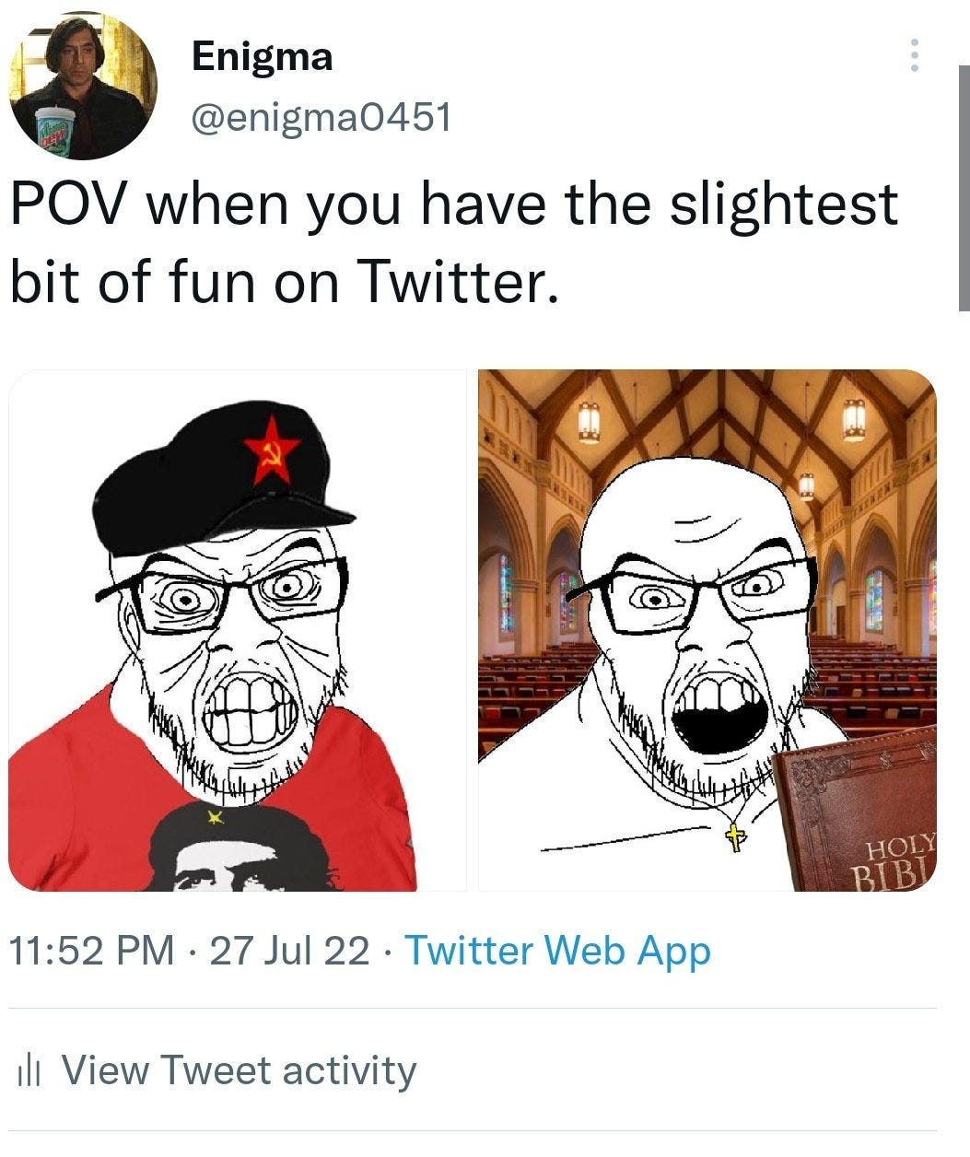Open the display name Enigma
970x1157 pixels.
pos(263,57)
